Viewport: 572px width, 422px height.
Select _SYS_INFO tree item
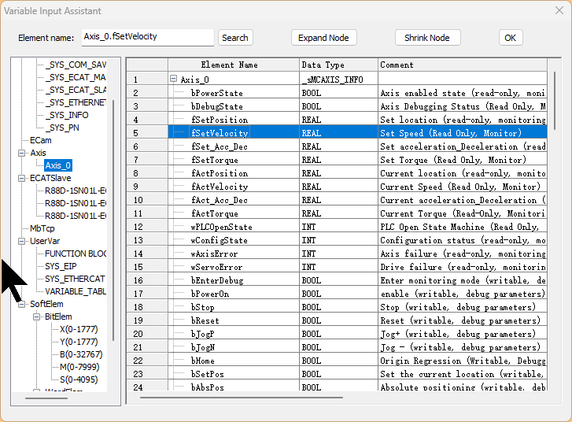coord(67,115)
